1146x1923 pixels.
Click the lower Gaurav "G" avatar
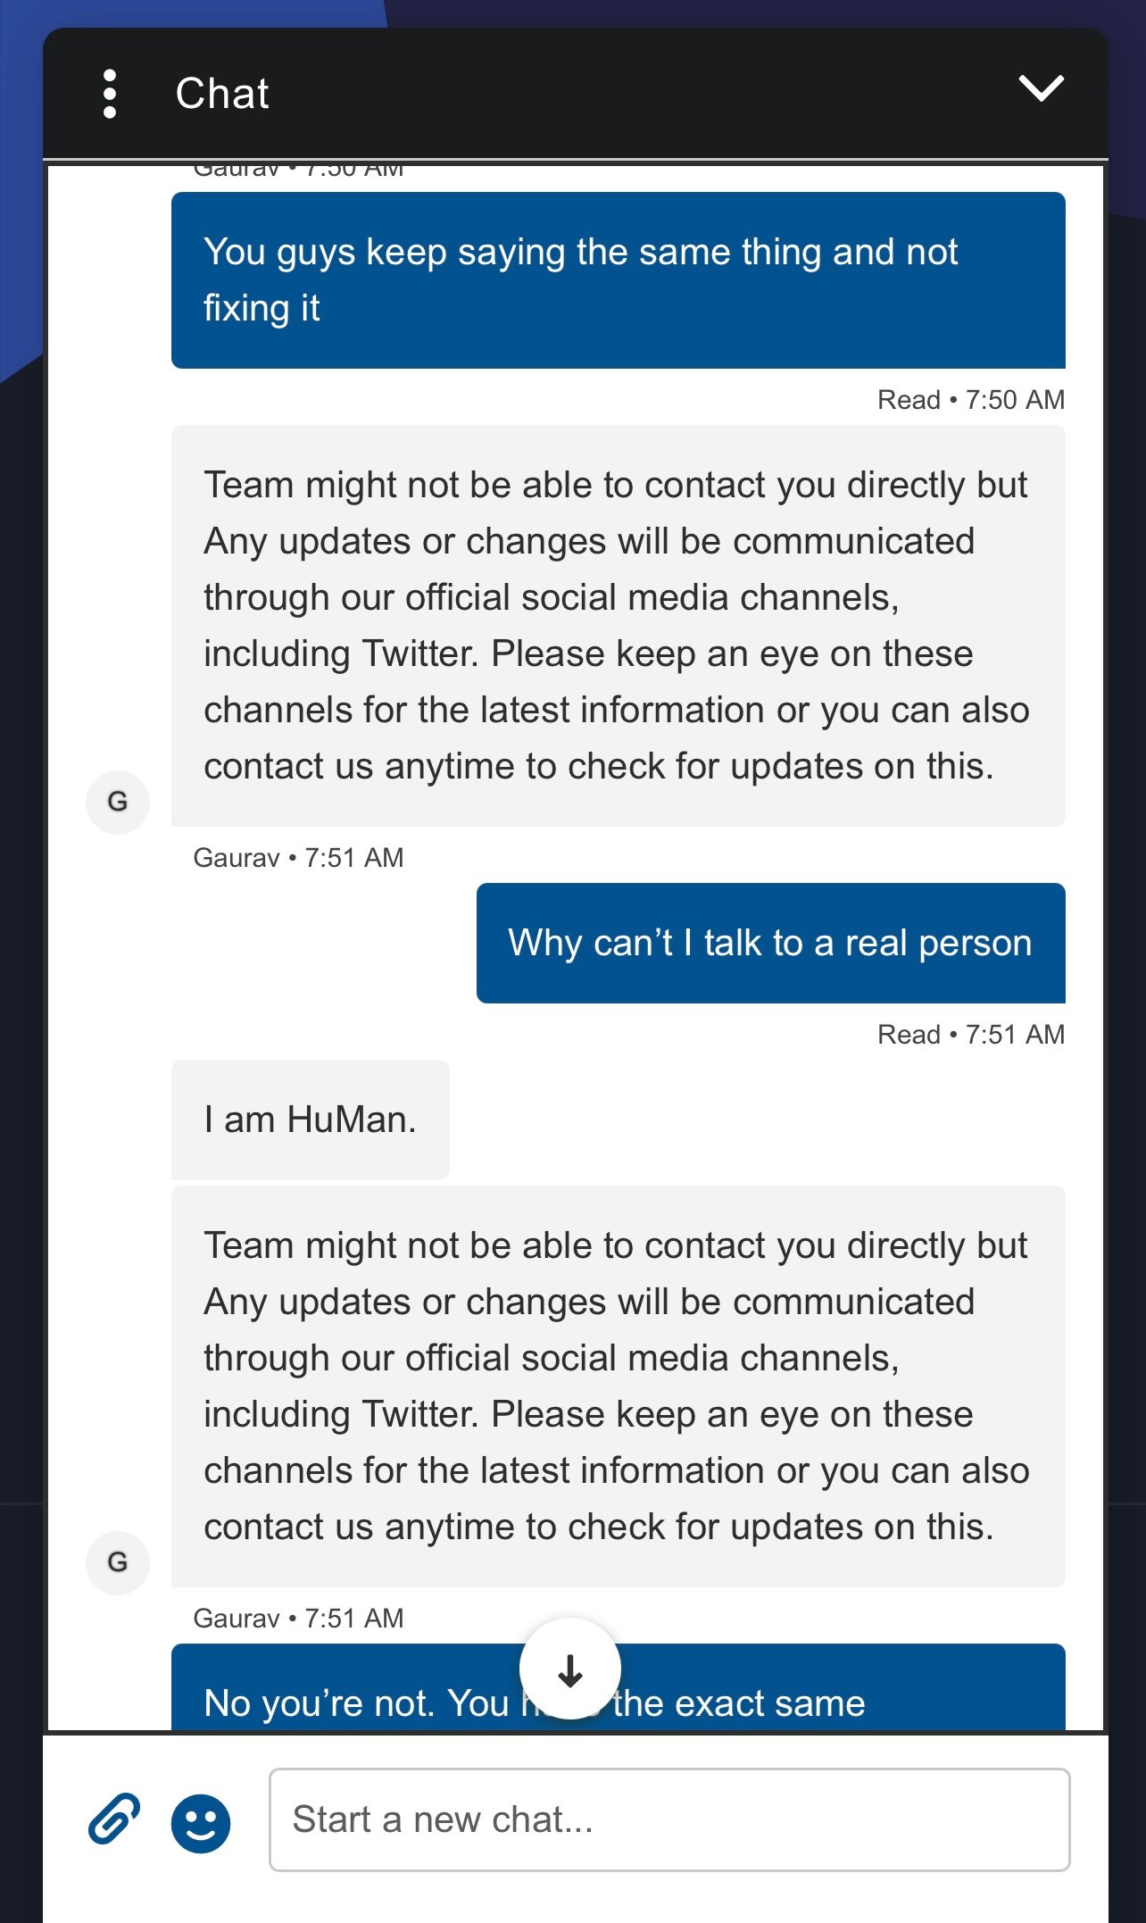coord(118,1562)
